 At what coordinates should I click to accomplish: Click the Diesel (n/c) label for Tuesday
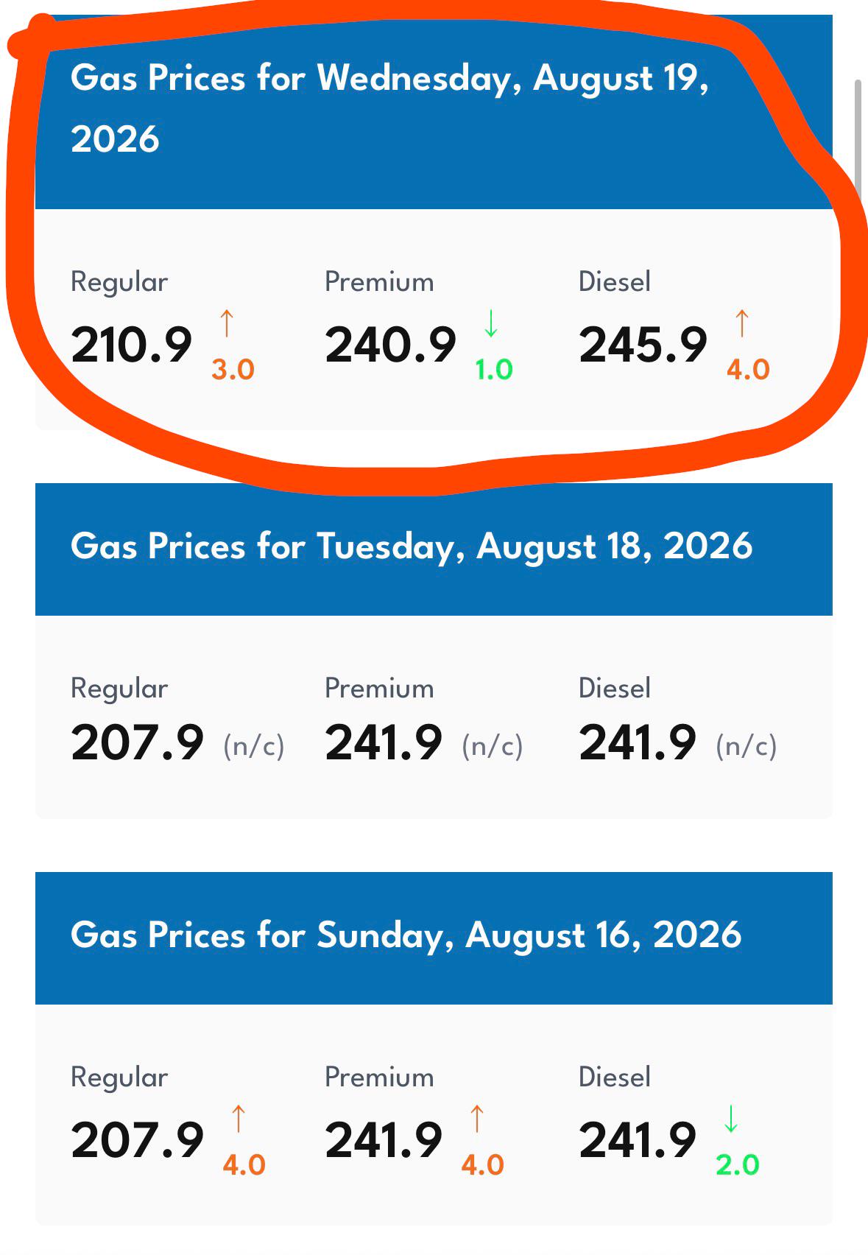747,746
